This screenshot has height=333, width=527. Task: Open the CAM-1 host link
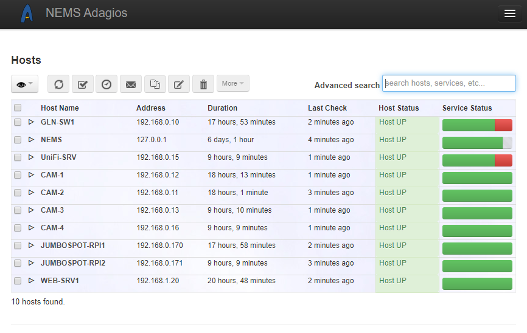[x=52, y=175]
